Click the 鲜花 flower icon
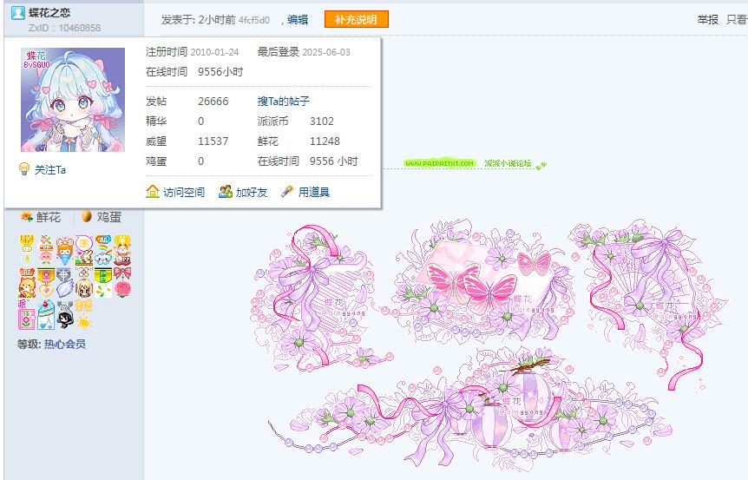This screenshot has height=480, width=748. click(x=26, y=217)
